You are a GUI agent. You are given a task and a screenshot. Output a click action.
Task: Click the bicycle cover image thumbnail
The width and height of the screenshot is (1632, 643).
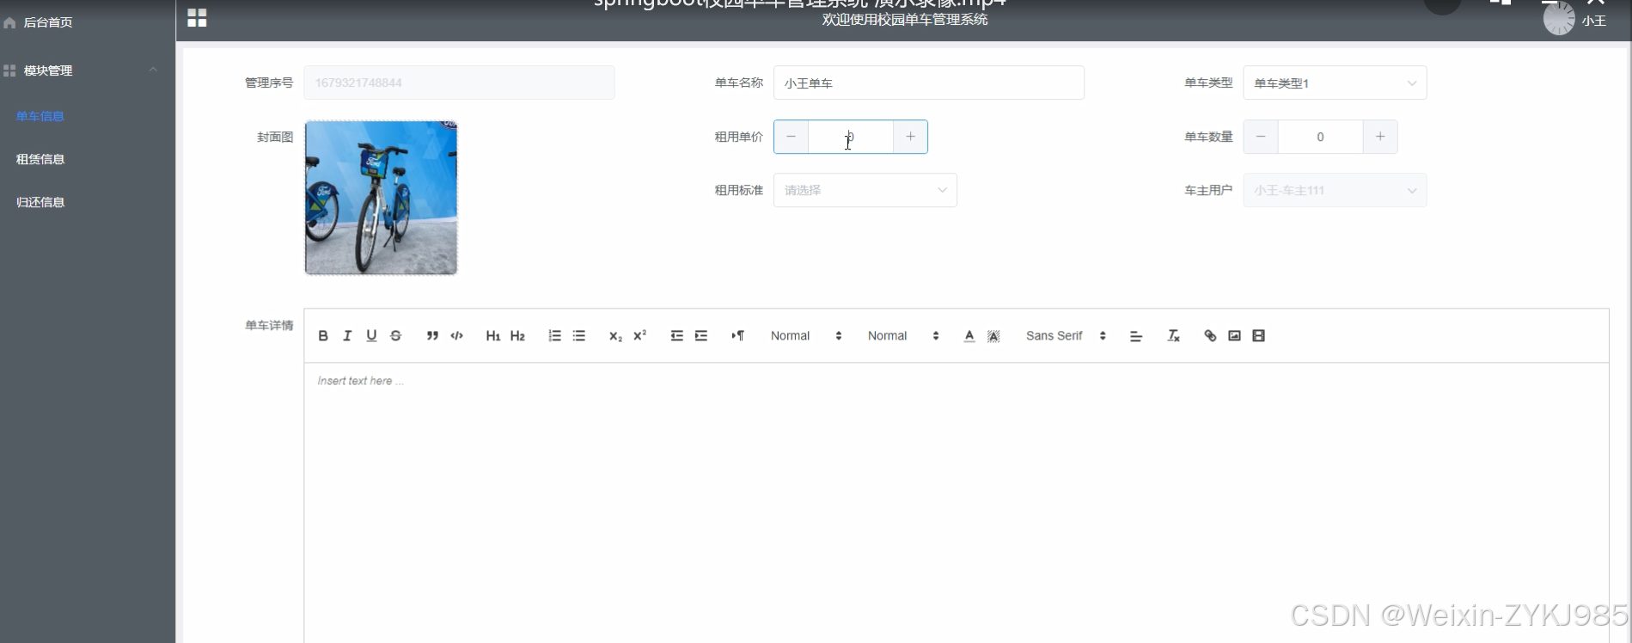pos(381,198)
